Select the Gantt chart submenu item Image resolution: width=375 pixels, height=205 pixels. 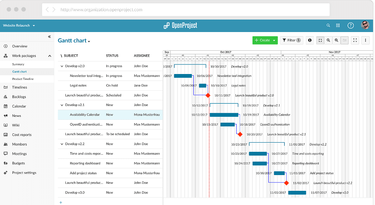[x=19, y=72]
